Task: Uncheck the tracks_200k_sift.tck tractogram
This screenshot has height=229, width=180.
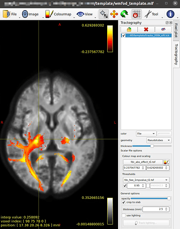Action: tap(123, 36)
